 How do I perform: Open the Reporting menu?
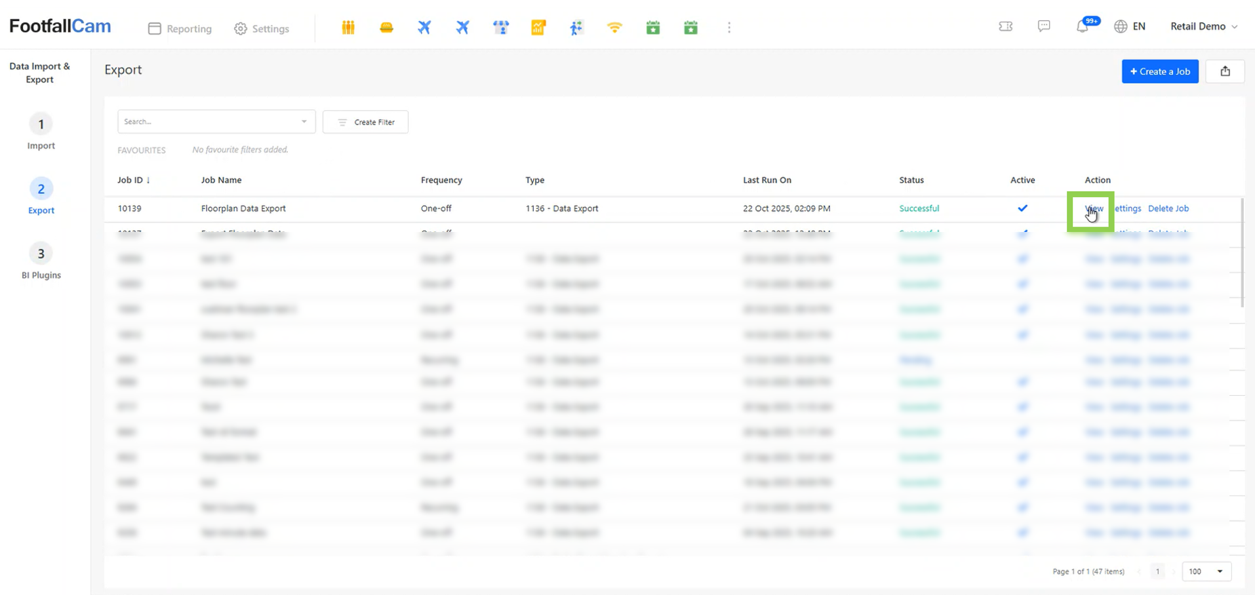(x=180, y=29)
